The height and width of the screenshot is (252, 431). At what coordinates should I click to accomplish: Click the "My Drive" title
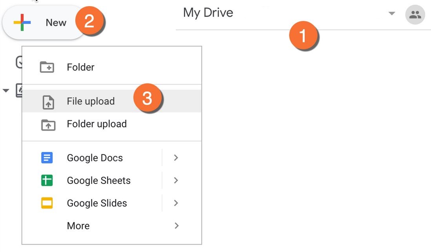(208, 13)
